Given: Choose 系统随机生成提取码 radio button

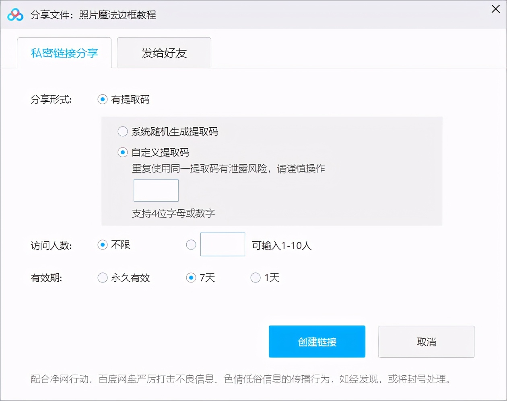Looking at the screenshot, I should [x=123, y=131].
